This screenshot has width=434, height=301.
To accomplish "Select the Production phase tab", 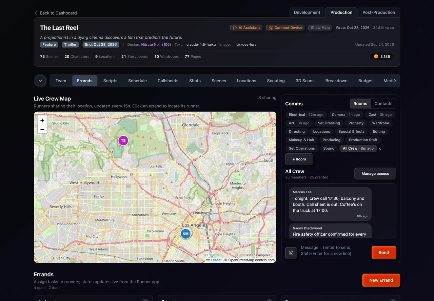I will (x=341, y=13).
